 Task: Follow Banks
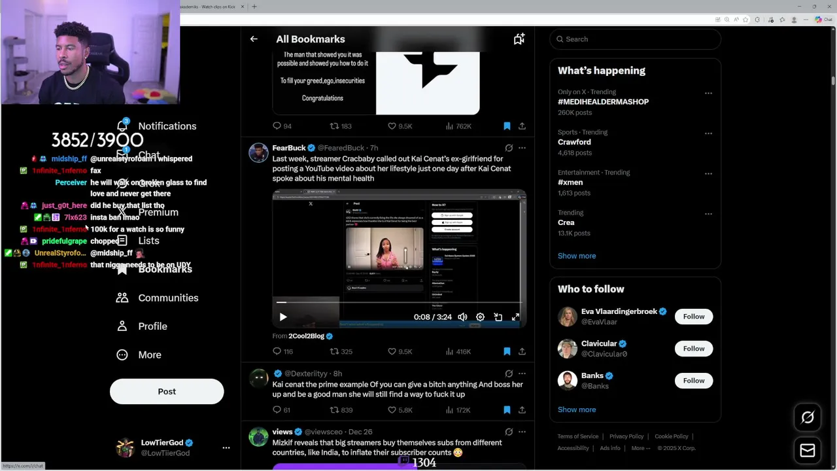[x=694, y=381]
